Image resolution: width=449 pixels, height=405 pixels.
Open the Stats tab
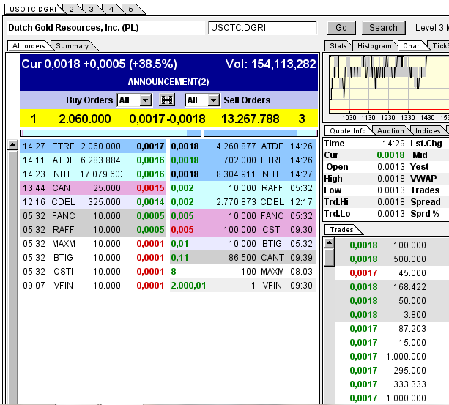click(338, 46)
